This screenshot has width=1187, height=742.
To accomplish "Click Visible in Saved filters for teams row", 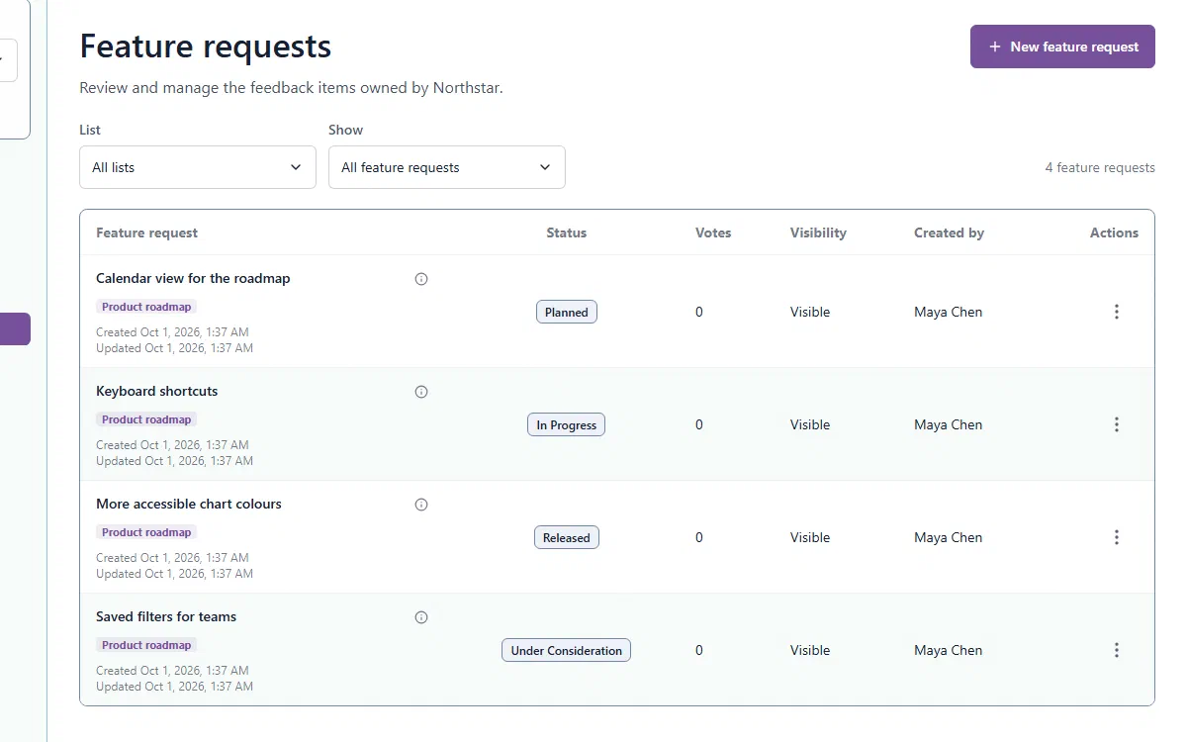I will coord(810,650).
